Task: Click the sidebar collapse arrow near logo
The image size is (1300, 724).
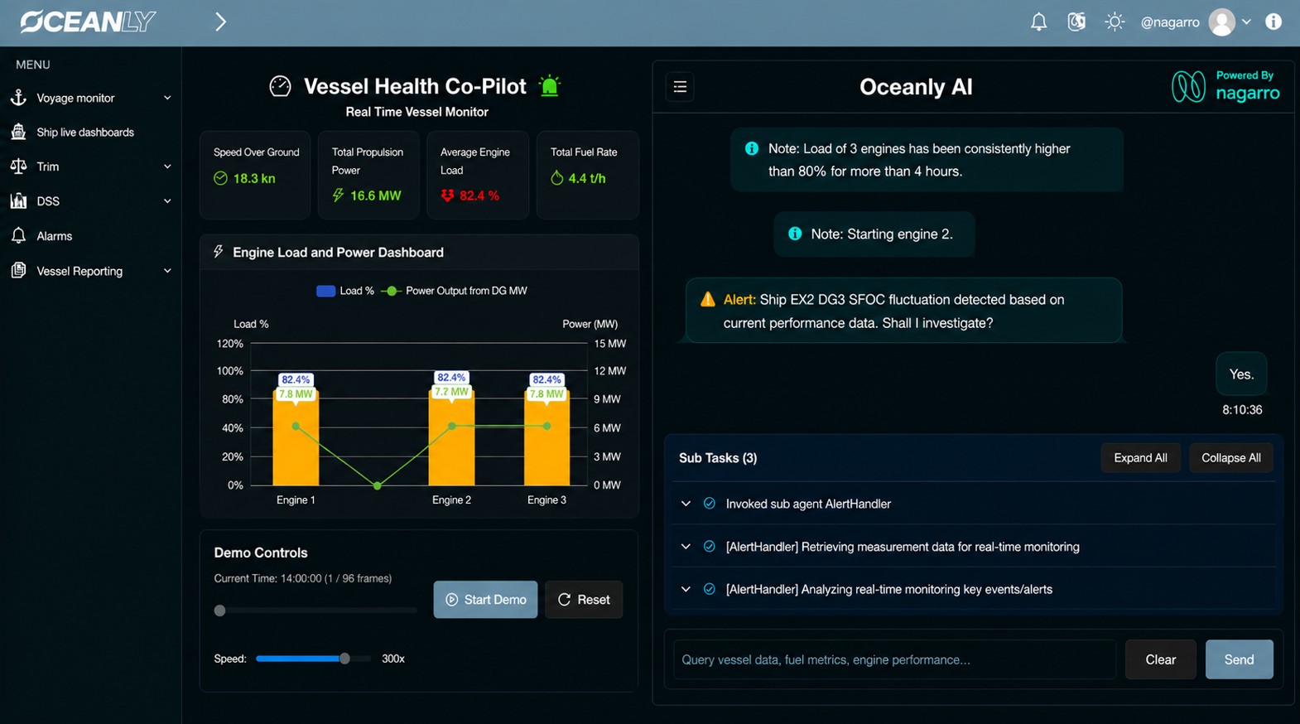Action: coord(220,22)
